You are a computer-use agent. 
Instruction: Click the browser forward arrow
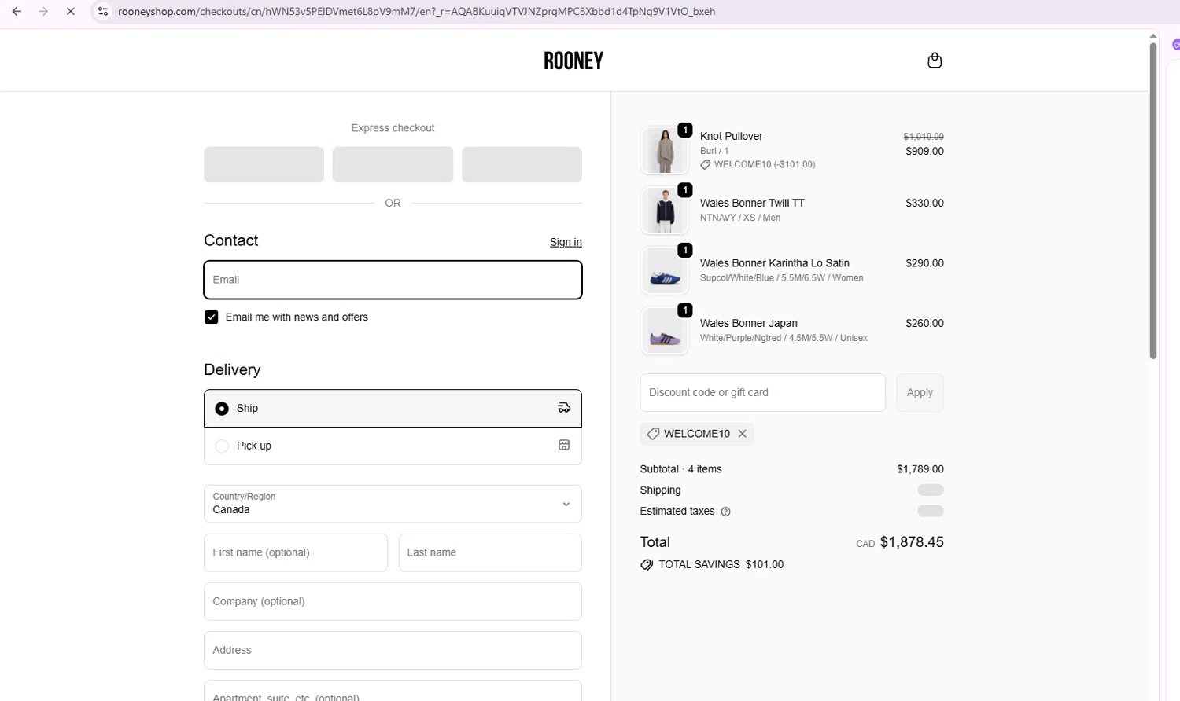(43, 12)
